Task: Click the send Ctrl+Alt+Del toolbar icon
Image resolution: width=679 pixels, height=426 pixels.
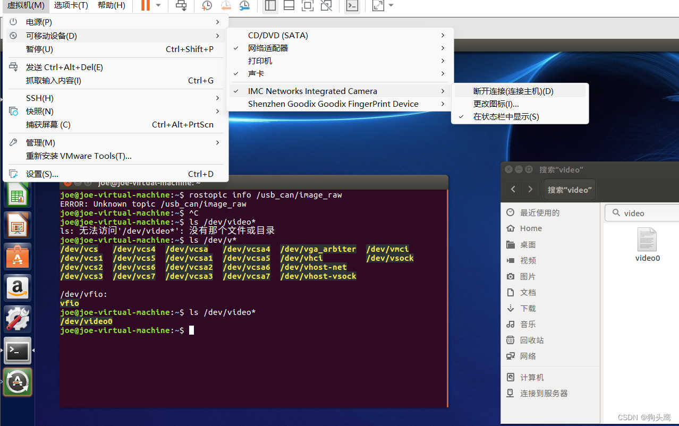Action: pyautogui.click(x=181, y=5)
